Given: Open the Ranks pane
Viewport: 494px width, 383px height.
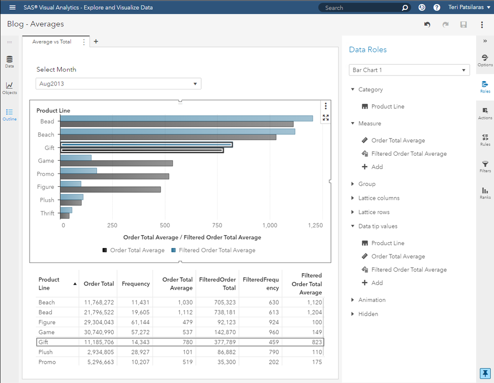Looking at the screenshot, I should coord(485,193).
